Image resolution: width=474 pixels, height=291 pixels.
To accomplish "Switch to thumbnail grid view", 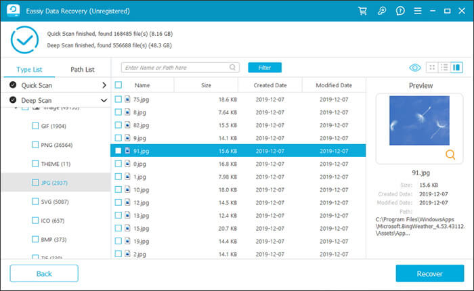I will [x=432, y=68].
